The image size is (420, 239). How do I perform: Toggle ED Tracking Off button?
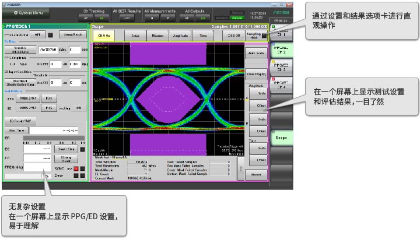coord(79,108)
